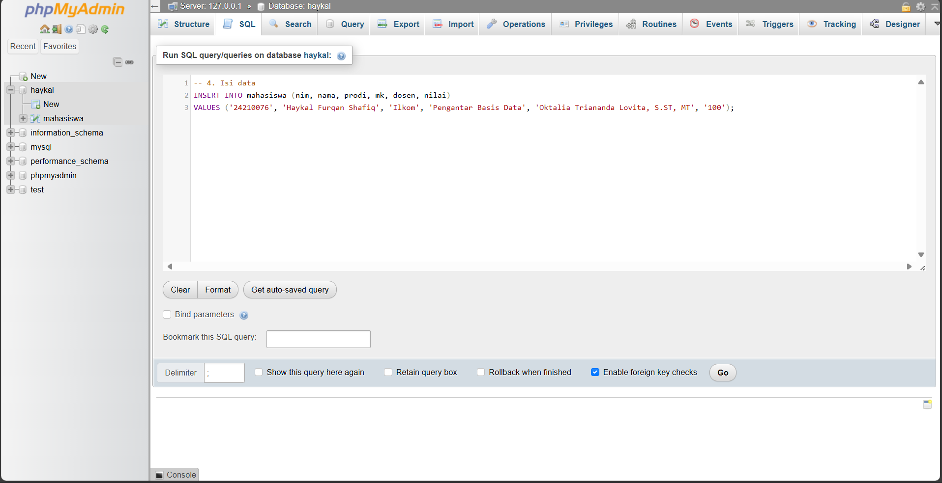This screenshot has height=483, width=942.
Task: Open phpMyAdmin documentation help icon in sidebar
Action: (69, 29)
